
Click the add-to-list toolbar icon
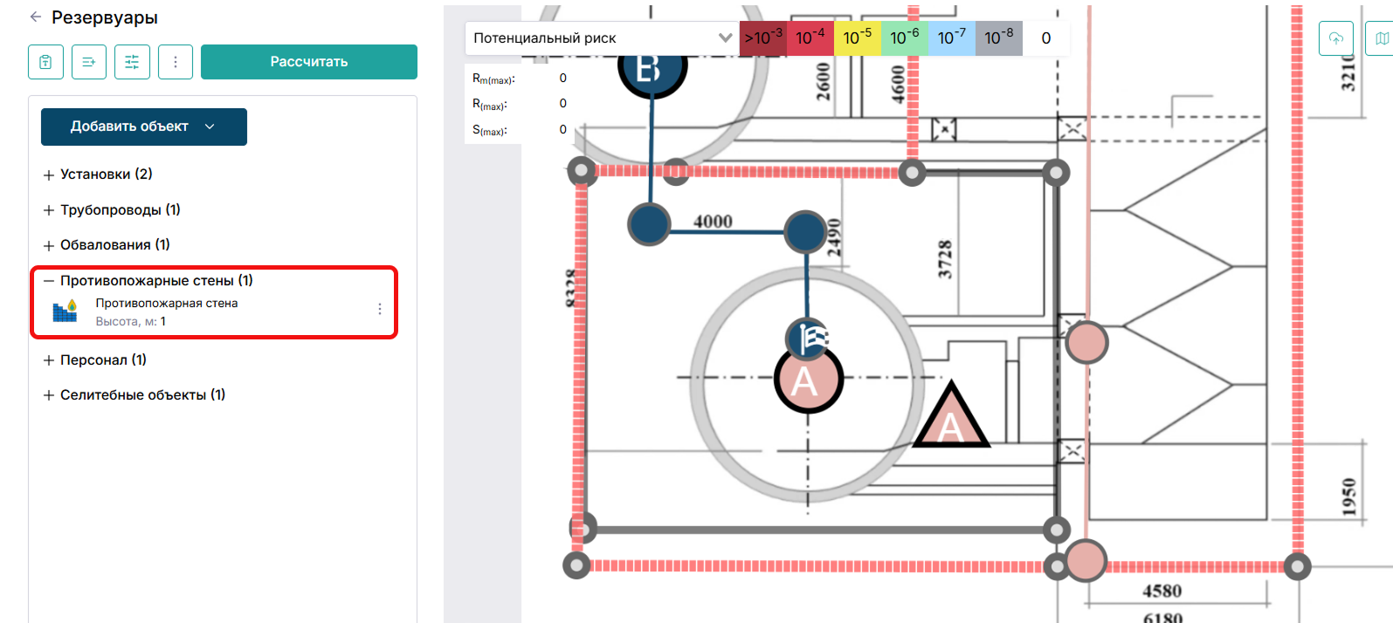(x=89, y=62)
